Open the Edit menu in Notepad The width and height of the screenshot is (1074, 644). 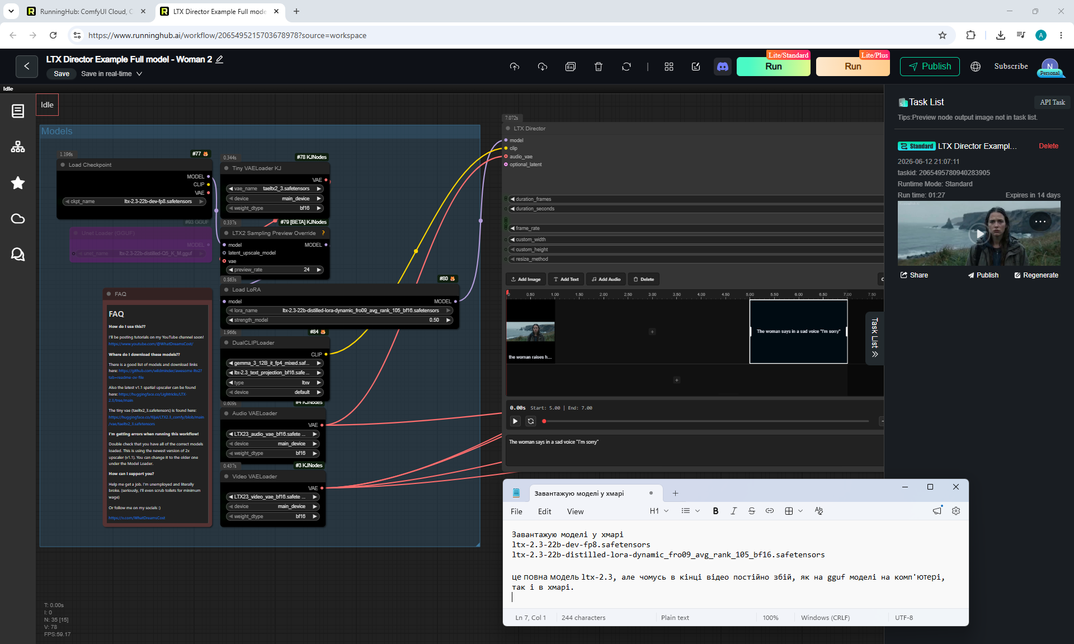pos(544,511)
